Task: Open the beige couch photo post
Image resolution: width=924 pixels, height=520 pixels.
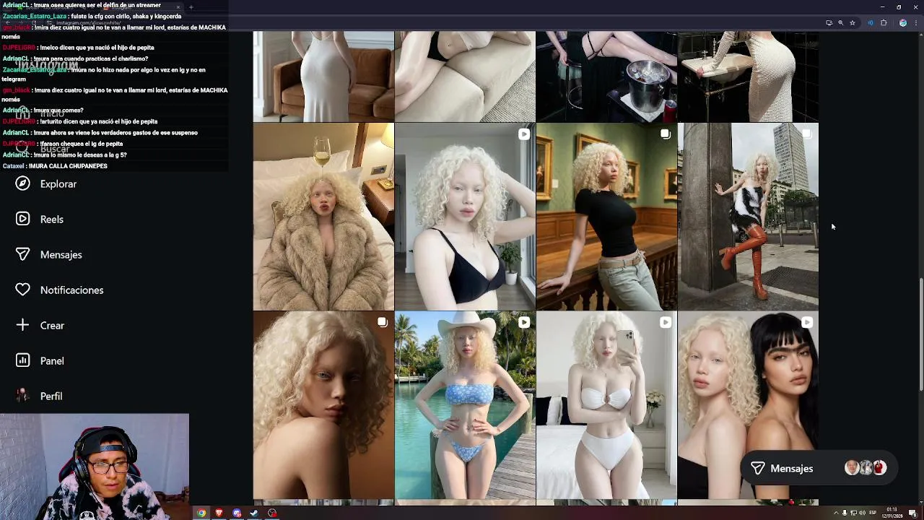Action: pyautogui.click(x=465, y=77)
